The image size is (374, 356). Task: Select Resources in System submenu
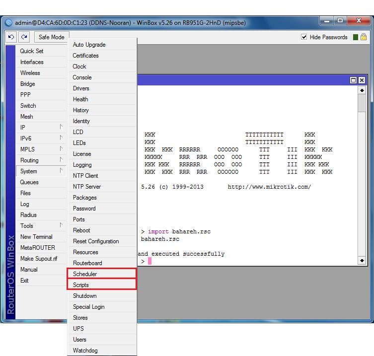102,252
